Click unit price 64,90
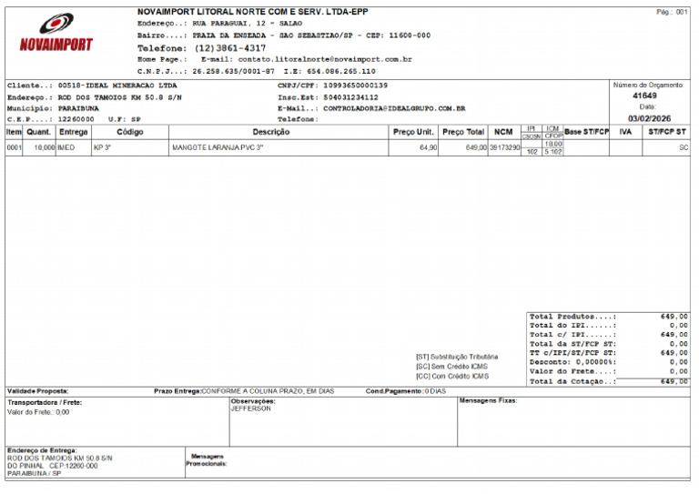 pyautogui.click(x=429, y=147)
